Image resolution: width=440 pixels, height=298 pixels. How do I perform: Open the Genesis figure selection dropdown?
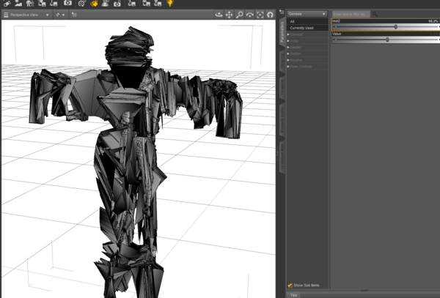(307, 14)
